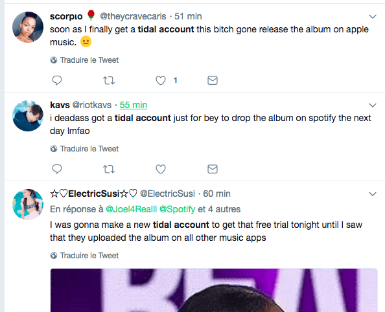This screenshot has height=312, width=385.
Task: Retweet the scorpio tweet
Action: coord(109,80)
